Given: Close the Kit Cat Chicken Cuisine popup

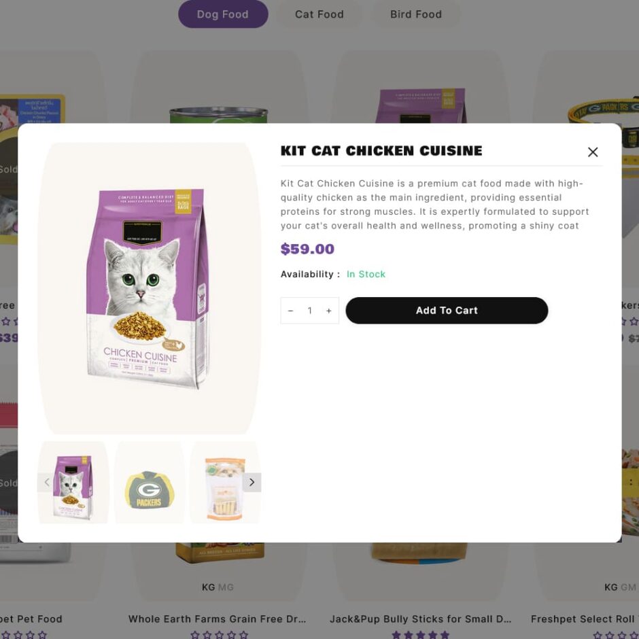Looking at the screenshot, I should [x=593, y=152].
